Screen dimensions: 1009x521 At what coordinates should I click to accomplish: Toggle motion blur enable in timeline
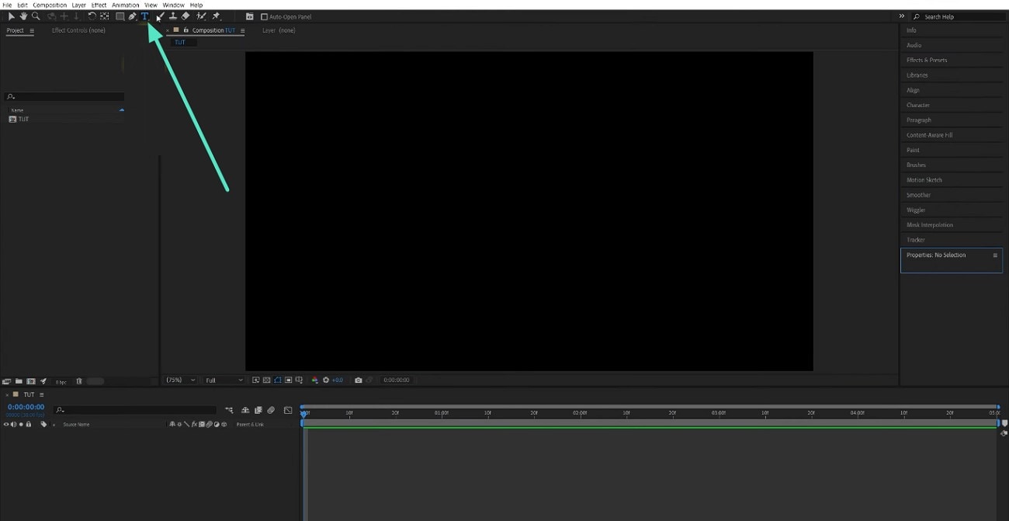click(271, 410)
